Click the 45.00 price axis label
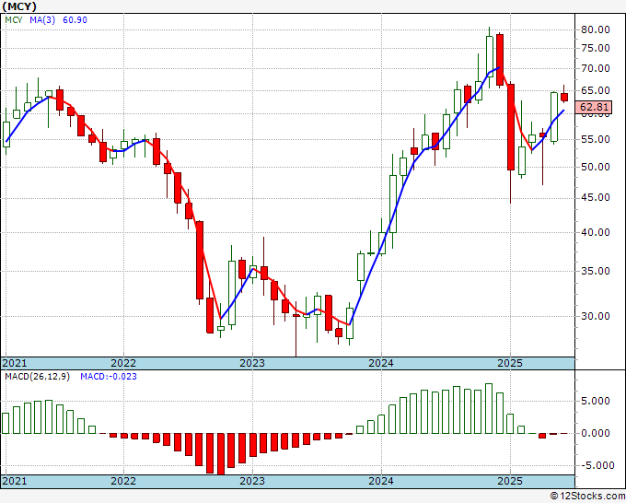This screenshot has height=503, width=626. 596,197
